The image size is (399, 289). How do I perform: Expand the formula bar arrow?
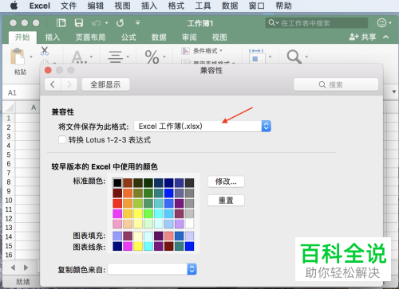click(394, 92)
